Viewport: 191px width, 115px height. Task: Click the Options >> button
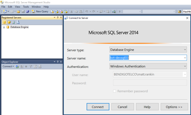[174, 107]
